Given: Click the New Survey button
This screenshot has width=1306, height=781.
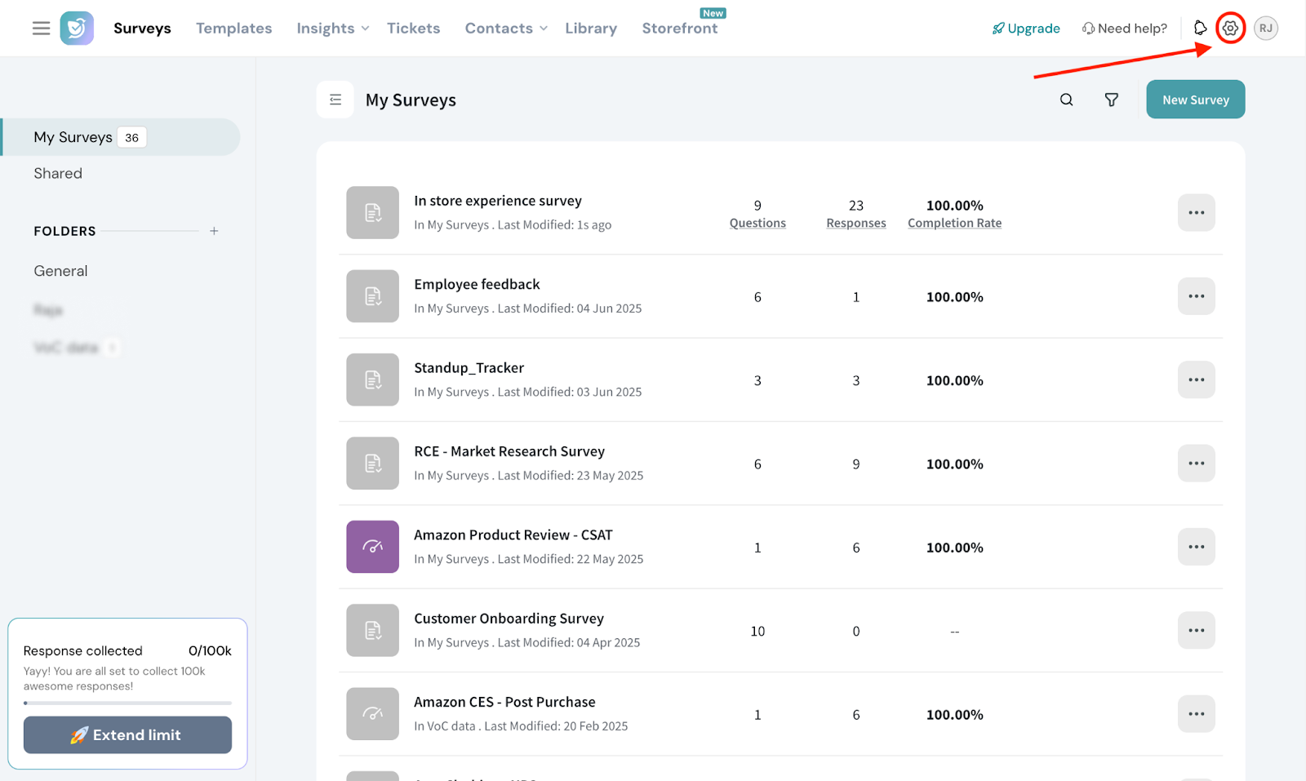Looking at the screenshot, I should point(1195,100).
